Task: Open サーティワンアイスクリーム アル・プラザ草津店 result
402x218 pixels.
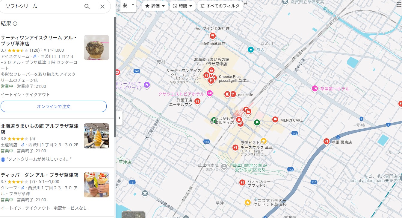Action: click(39, 41)
